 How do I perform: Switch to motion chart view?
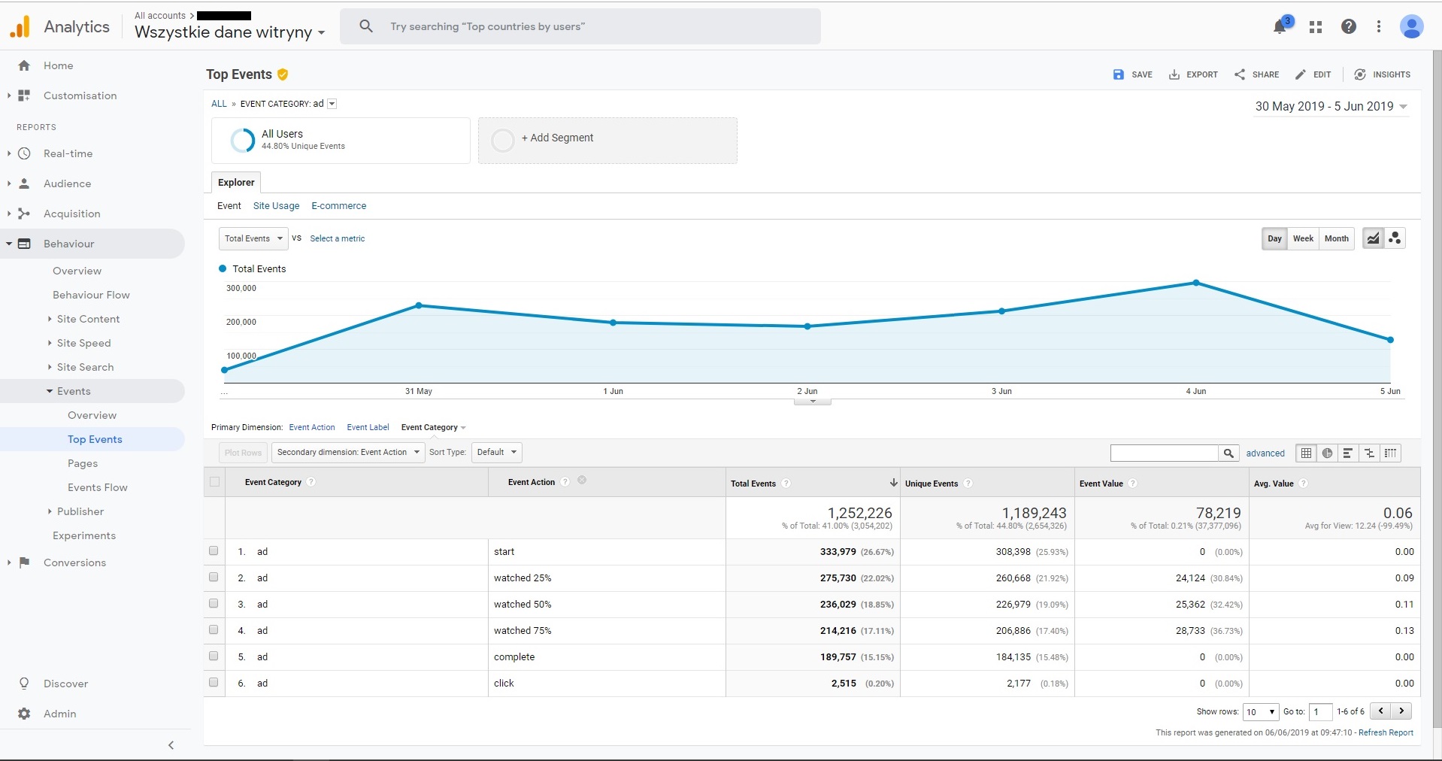(x=1395, y=238)
